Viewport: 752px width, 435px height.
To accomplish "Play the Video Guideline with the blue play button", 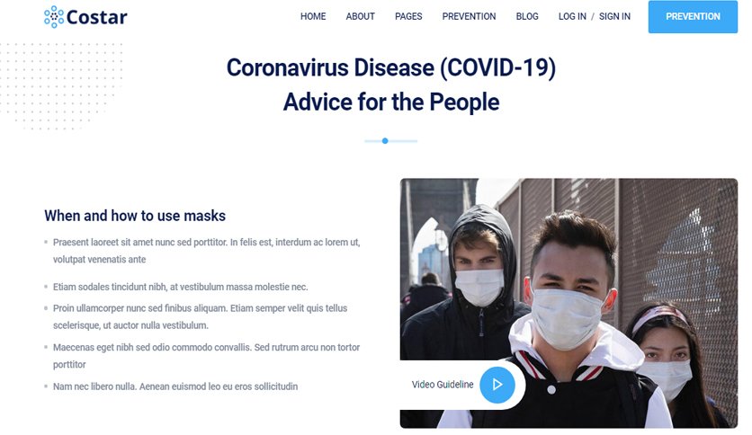I will 497,385.
